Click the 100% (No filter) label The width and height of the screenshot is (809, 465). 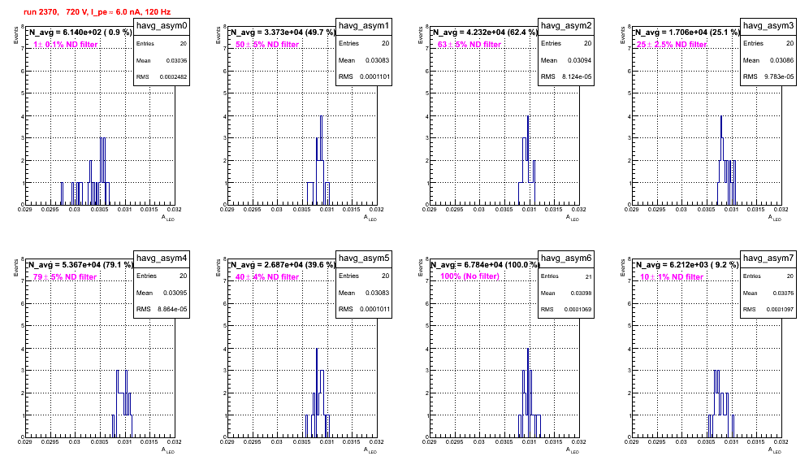pos(470,276)
